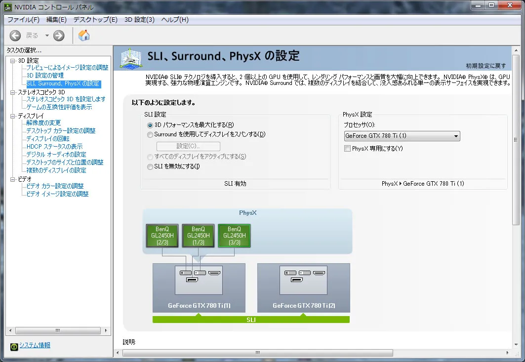Open 解像度の変更 task
Viewport: 525px width, 362px height.
click(43, 123)
